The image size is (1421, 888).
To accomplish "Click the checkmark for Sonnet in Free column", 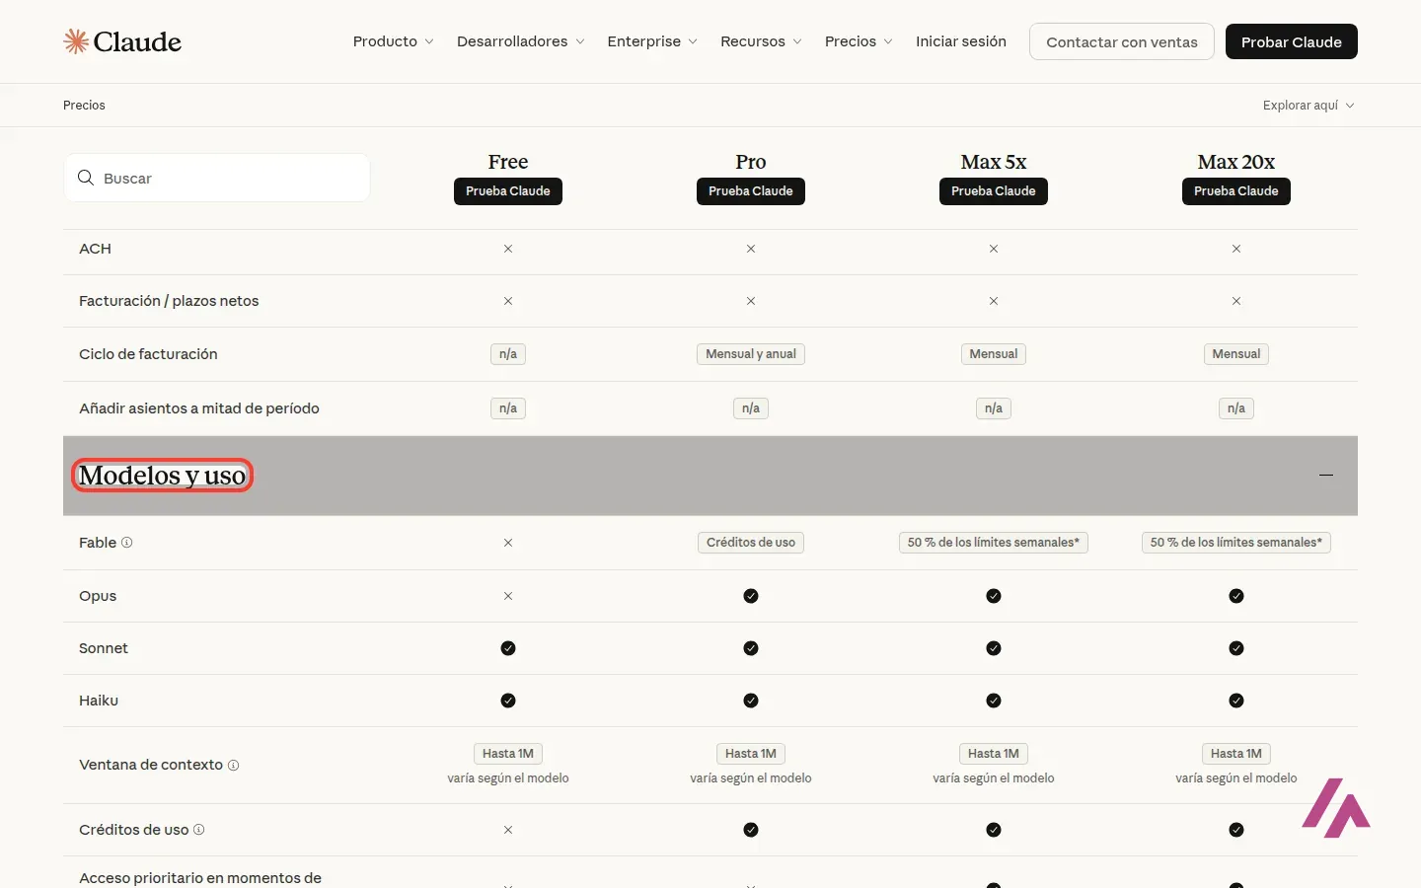I will 508,648.
